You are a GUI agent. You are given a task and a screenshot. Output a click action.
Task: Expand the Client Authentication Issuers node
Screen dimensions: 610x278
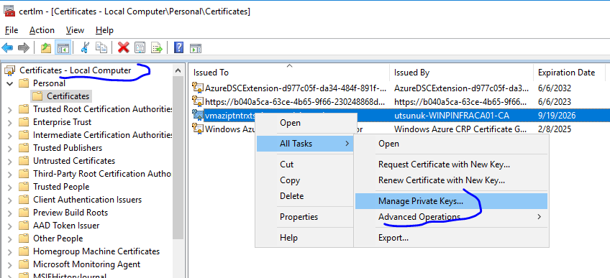click(10, 200)
